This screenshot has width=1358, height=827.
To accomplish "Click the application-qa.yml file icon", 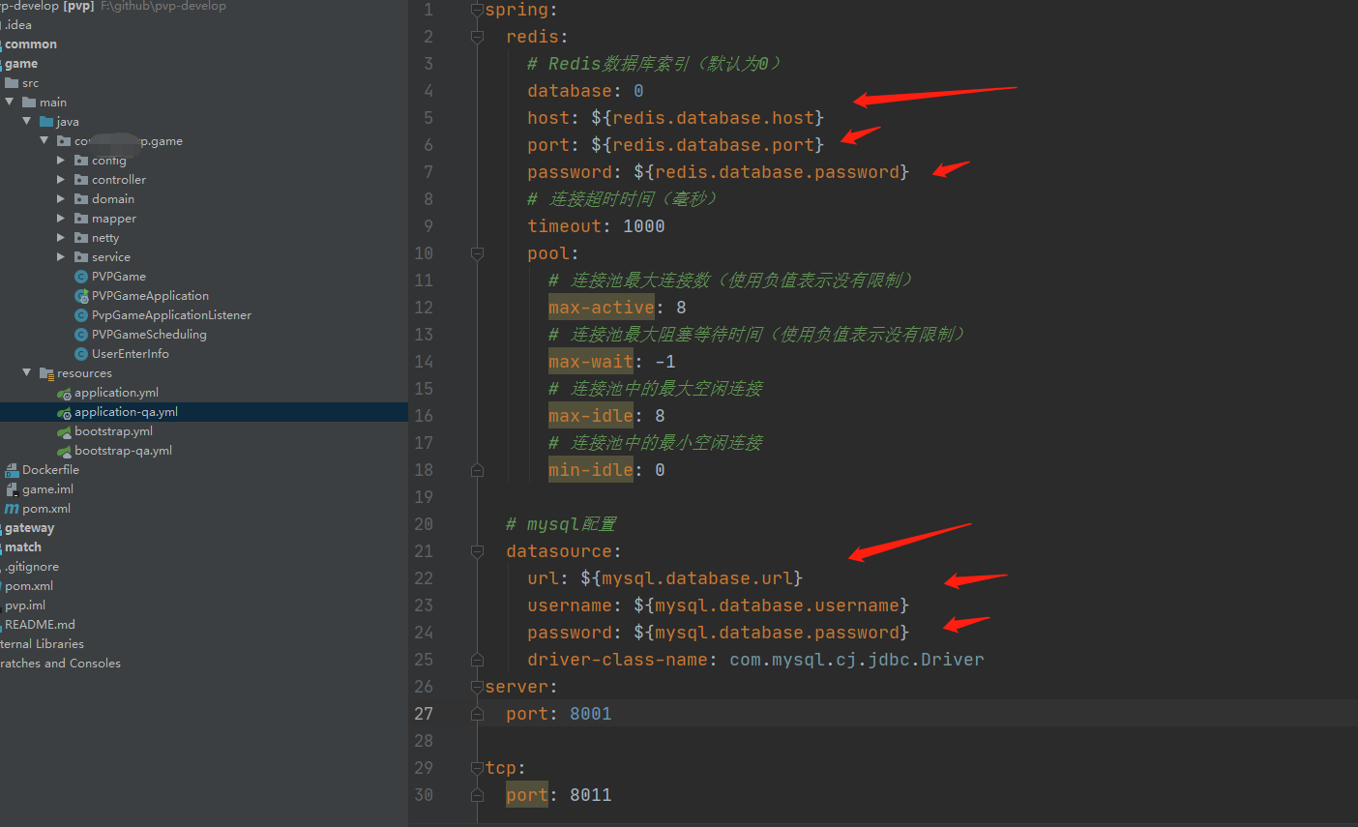I will [x=64, y=412].
